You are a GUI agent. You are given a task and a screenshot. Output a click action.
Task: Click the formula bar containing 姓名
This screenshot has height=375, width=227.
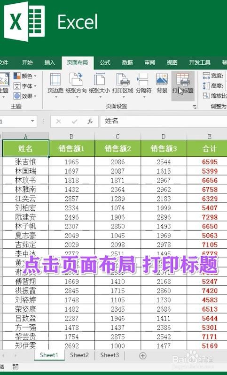click(x=163, y=121)
